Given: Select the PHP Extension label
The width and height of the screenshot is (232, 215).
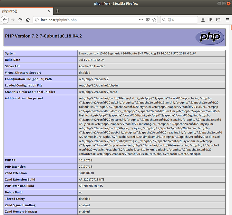Looking at the screenshot, I should point(15,167).
